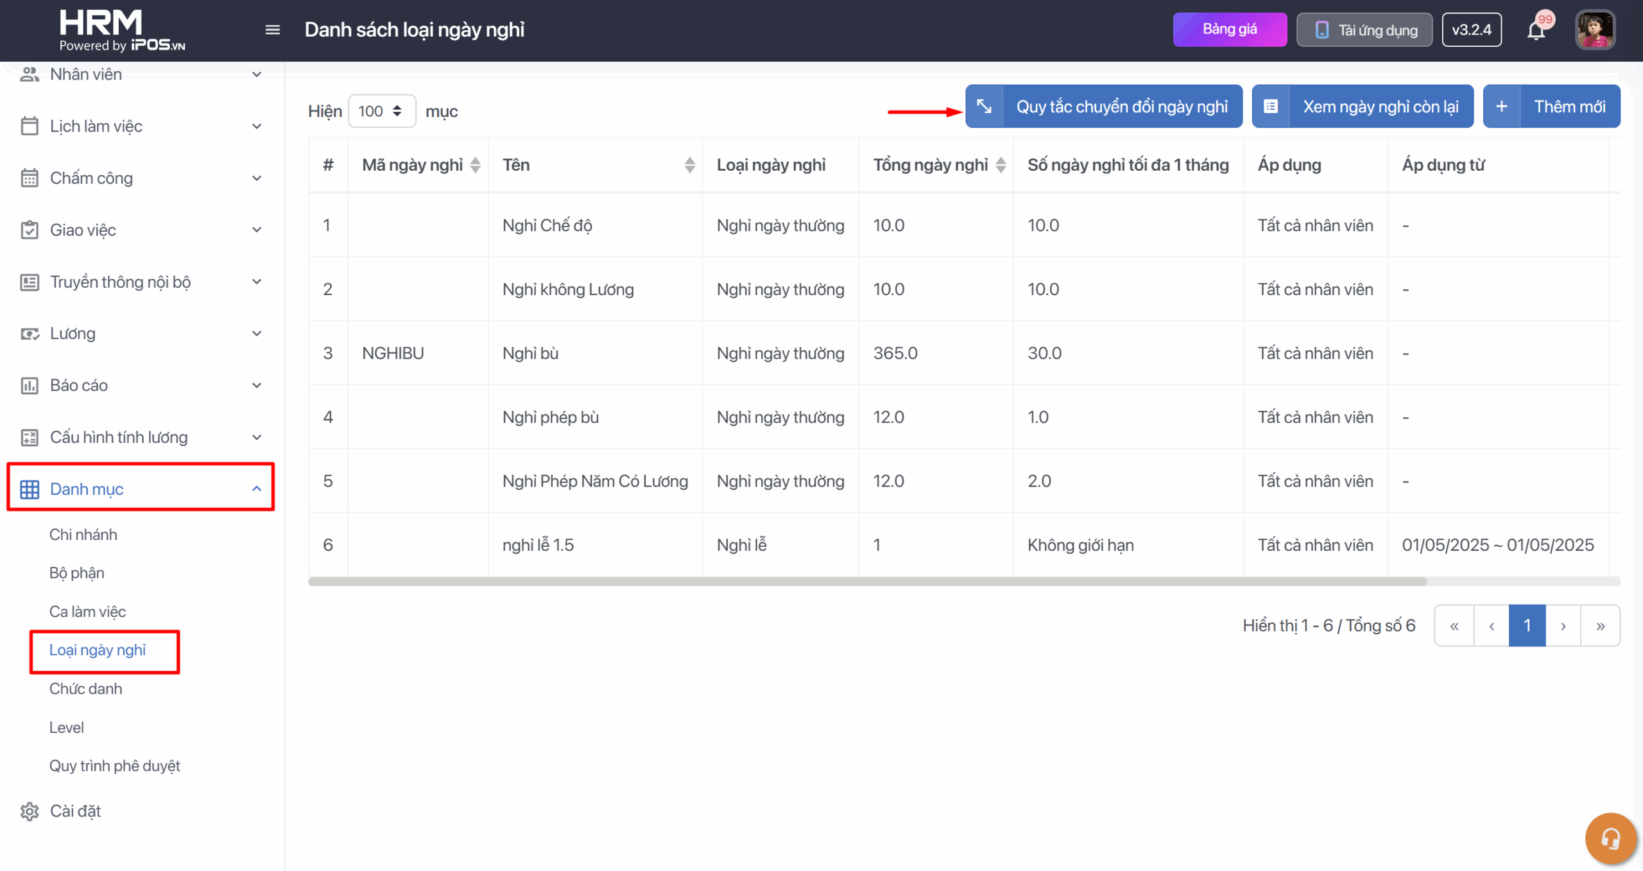Screen dimensions: 1643x871
Task: Click the horizontal table scrollbar
Action: point(866,582)
